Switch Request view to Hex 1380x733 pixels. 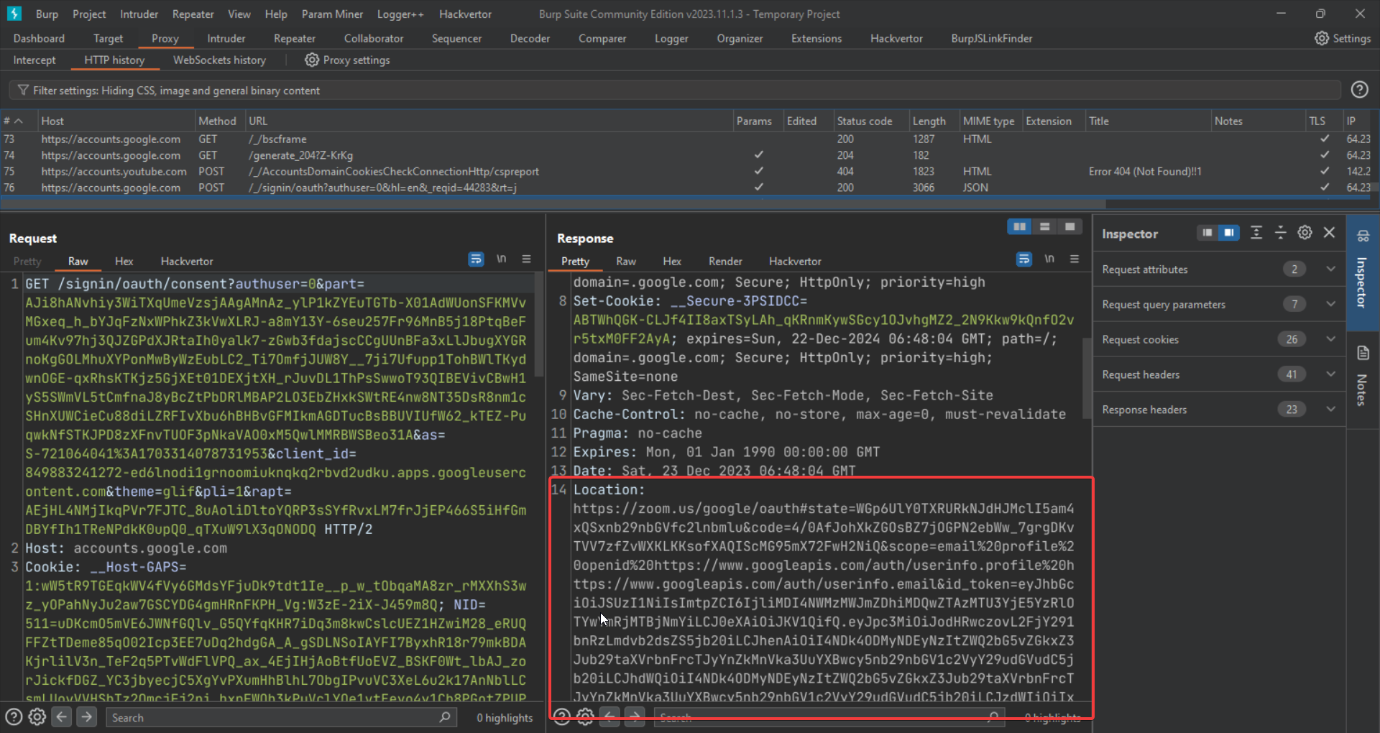124,262
